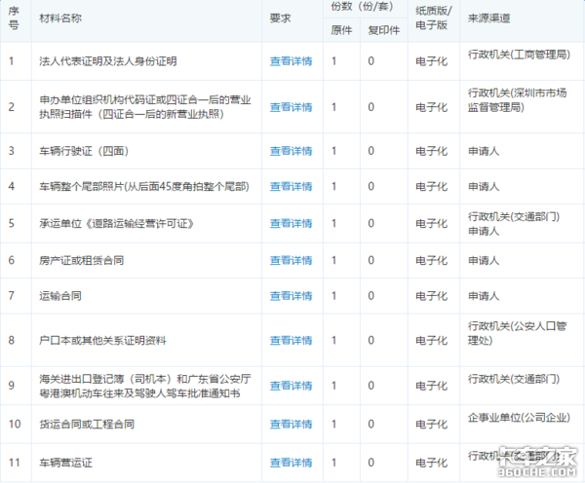The width and height of the screenshot is (585, 483).
Task: View 查看详情 for 房产证或租赁合同
Action: pos(291,261)
